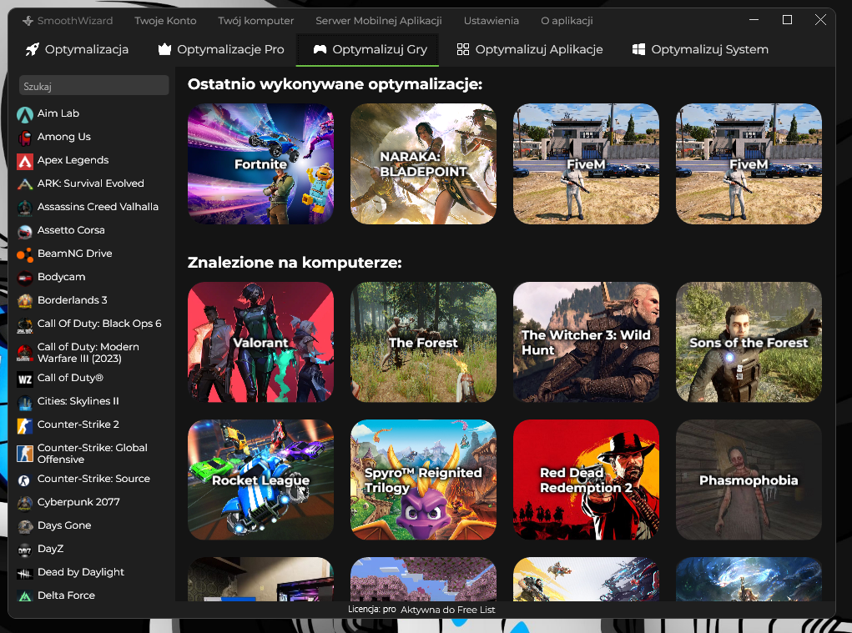Screen dimensions: 852x633
Task: Switch to the Optymalizuj System tab
Action: pos(700,49)
